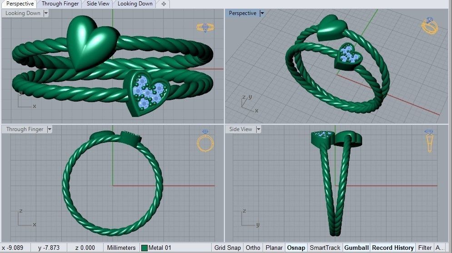Click the Perspective viewport title label
452x253 pixels.
243,13
